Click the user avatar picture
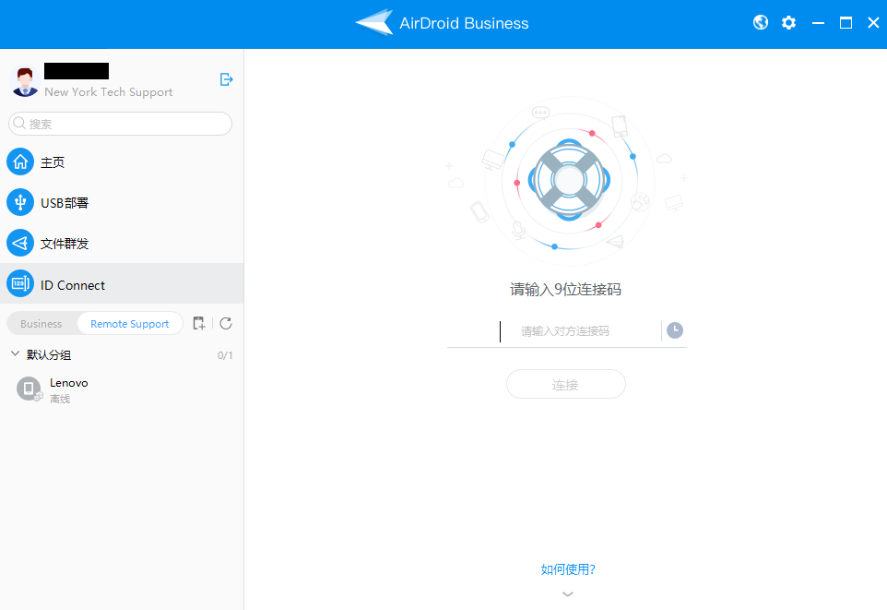This screenshot has width=887, height=610. [24, 81]
